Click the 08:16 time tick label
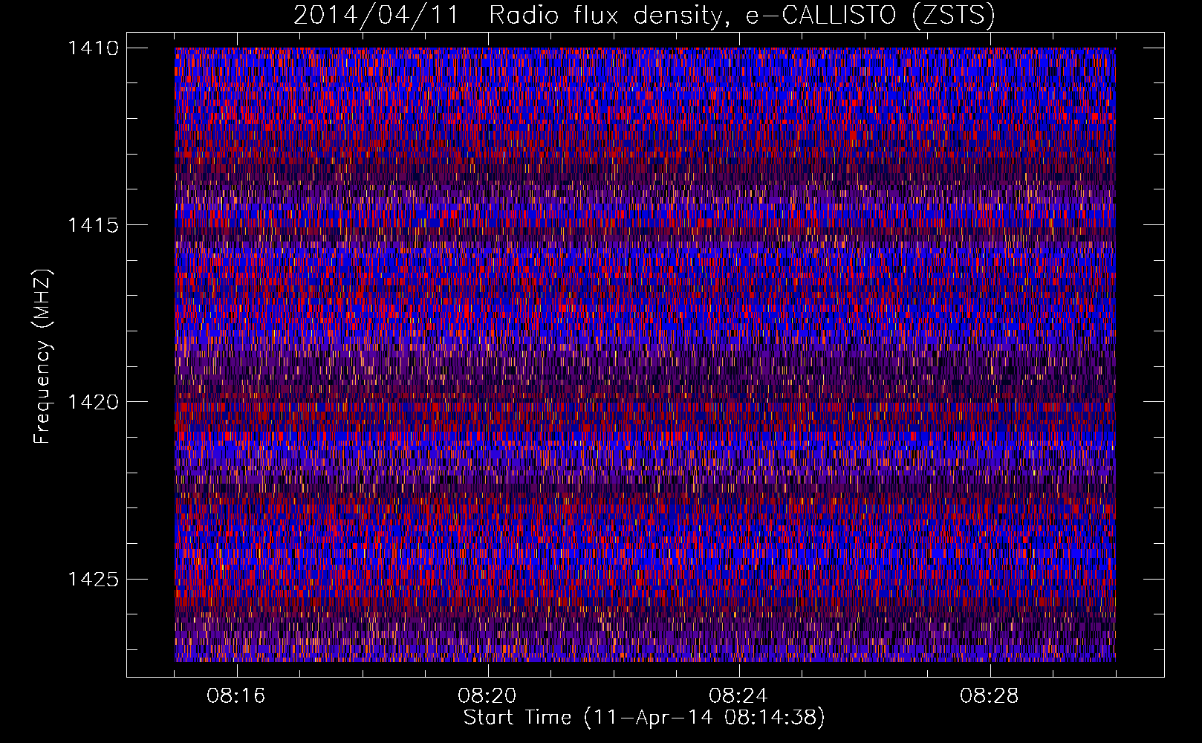1202x743 pixels. click(236, 696)
